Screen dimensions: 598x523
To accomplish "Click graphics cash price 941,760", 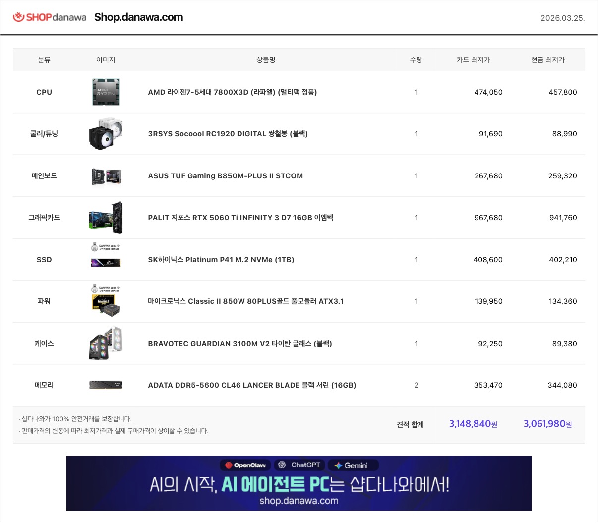I will click(563, 218).
